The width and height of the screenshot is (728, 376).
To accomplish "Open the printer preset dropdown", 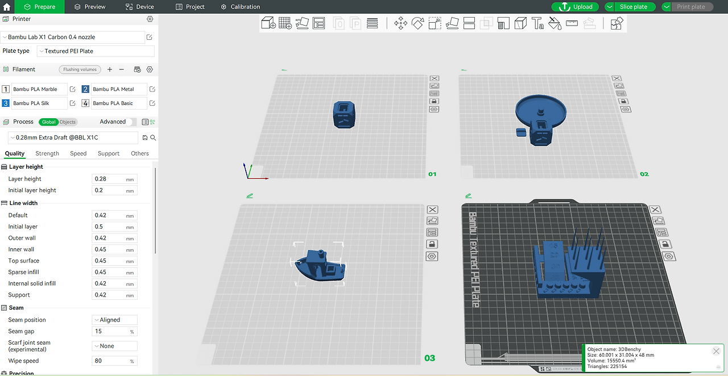I will [73, 37].
